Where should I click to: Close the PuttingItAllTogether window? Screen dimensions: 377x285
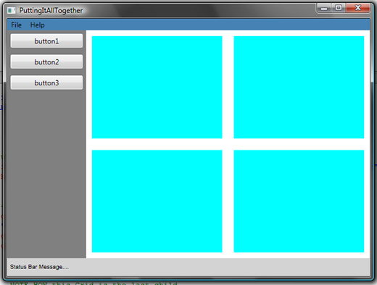tap(357, 8)
